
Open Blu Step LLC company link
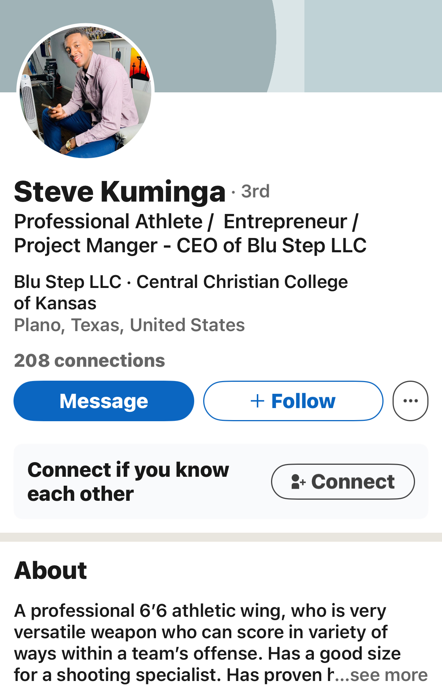pos(68,282)
